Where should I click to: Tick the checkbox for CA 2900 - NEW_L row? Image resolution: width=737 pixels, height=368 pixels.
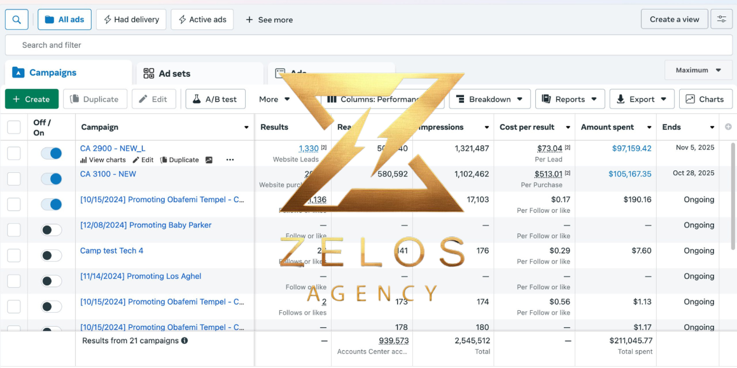coord(13,153)
